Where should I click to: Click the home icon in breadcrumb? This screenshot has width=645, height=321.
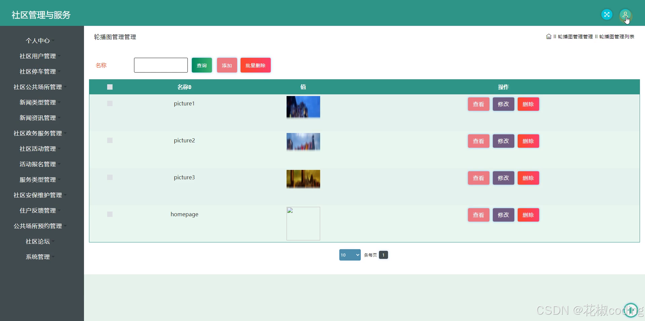coord(549,37)
